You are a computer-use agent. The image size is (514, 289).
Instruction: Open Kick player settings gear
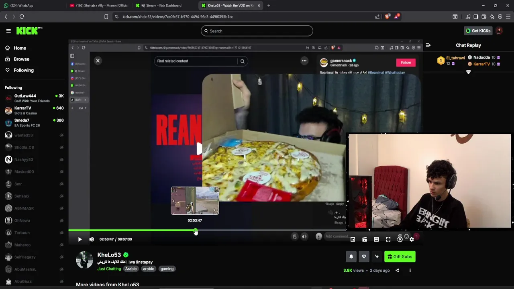click(412, 239)
